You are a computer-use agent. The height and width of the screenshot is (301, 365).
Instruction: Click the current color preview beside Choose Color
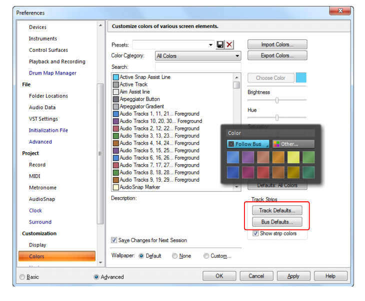coord(301,77)
